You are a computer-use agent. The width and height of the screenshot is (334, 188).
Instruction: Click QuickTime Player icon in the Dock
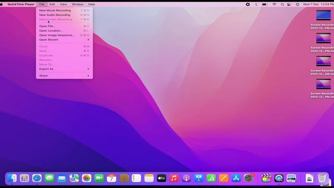pyautogui.click(x=279, y=178)
